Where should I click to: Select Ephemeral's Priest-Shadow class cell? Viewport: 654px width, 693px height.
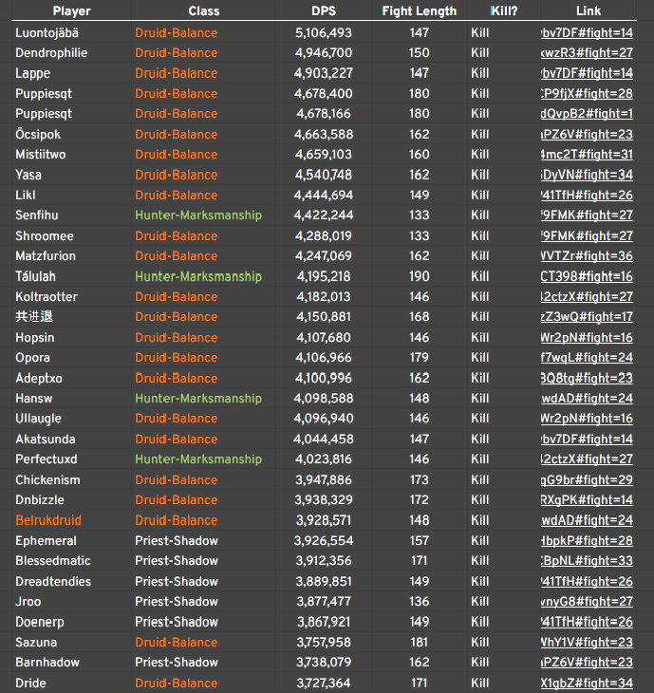(177, 540)
